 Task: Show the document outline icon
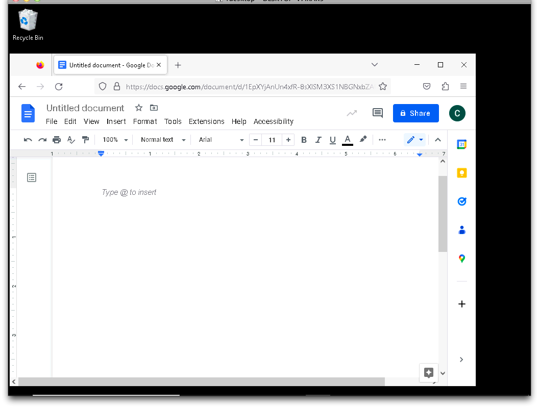[32, 177]
